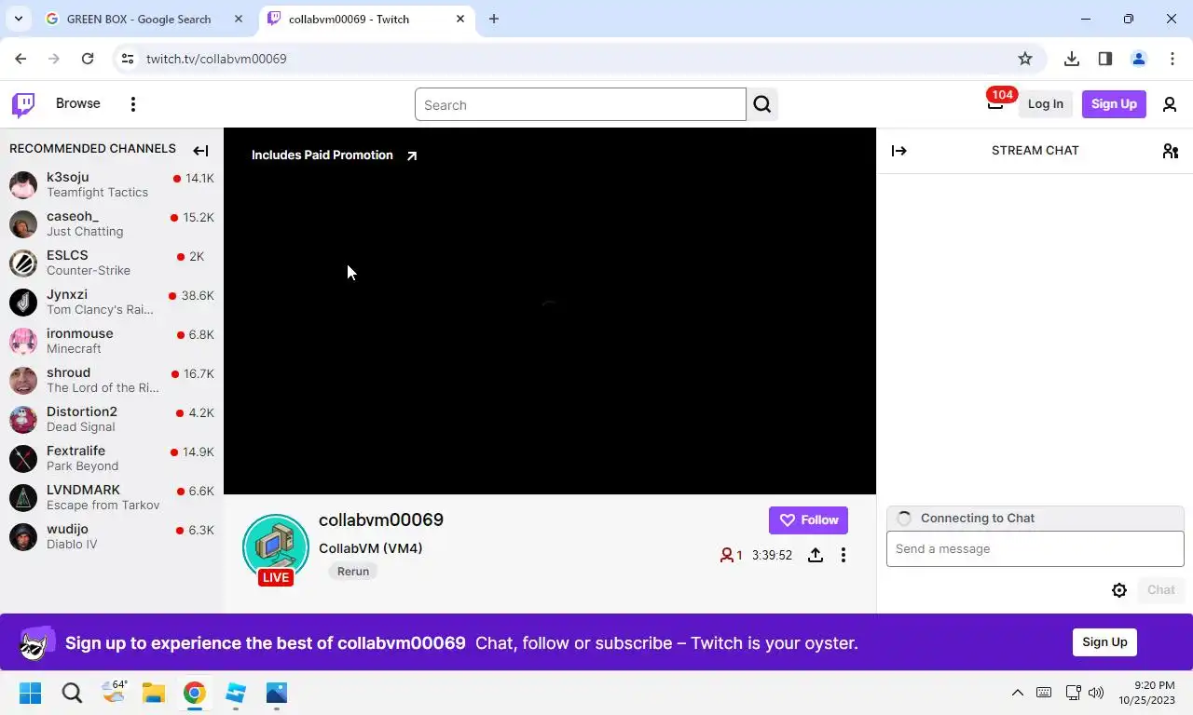Image resolution: width=1193 pixels, height=715 pixels.
Task: Open the Prime loot crown with 104 badge
Action: coord(995,102)
